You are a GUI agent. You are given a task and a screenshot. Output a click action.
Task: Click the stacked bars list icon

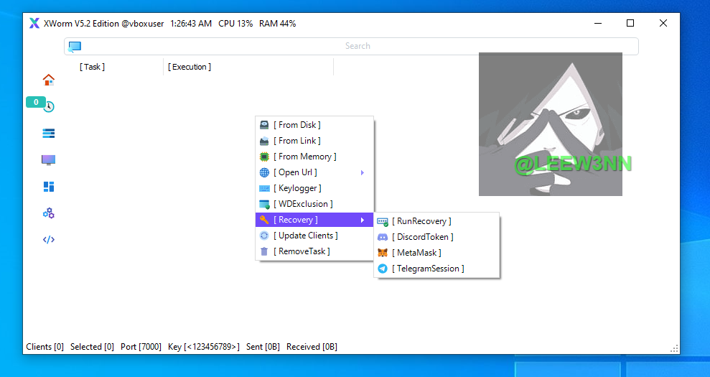48,134
